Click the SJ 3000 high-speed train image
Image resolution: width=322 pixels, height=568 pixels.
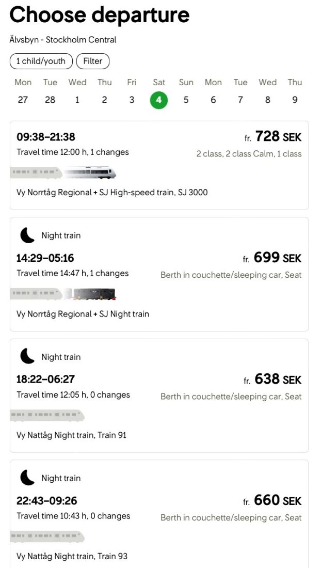click(x=90, y=172)
